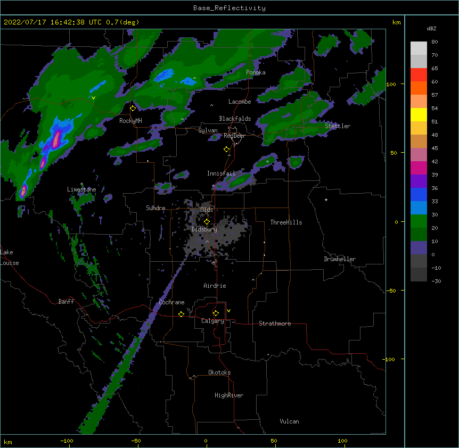Click the yellow diamond marker south of RedDeer

tap(226, 150)
